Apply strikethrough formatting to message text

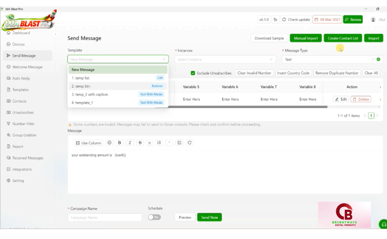[x=140, y=143]
